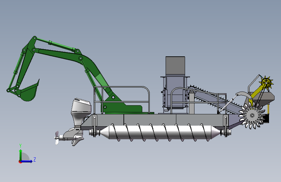Screen dimensions: 281x182
Task: Select the outboard motor's white engine cover
Action: 81,106
